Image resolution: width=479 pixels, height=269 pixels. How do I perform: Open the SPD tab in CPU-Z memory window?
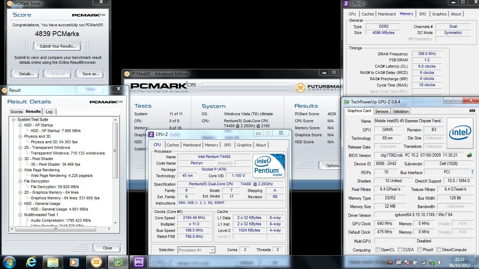(423, 14)
